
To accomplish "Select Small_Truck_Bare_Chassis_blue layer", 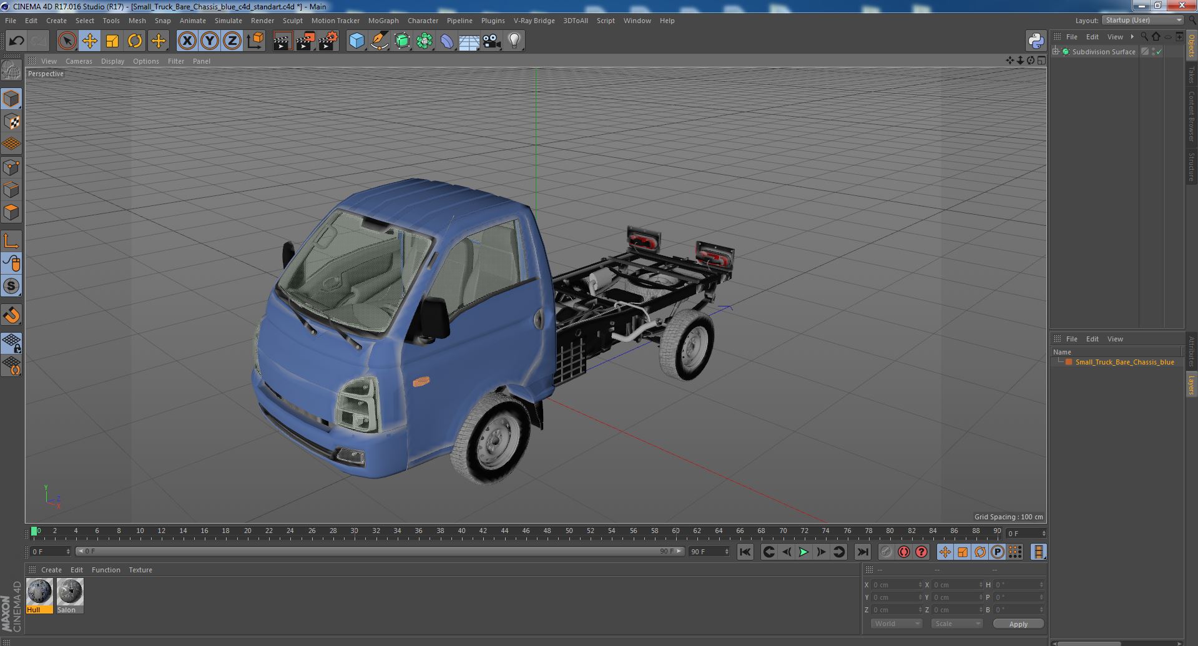I will (1124, 362).
